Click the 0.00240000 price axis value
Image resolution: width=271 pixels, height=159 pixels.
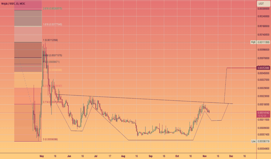263,16
